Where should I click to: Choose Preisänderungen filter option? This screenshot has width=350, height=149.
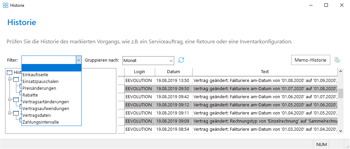pos(52,88)
